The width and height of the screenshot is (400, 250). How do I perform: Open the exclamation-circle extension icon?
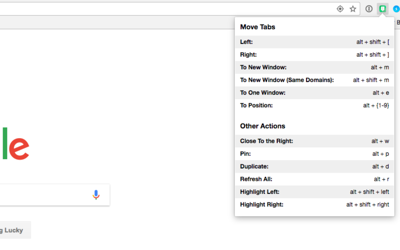point(369,9)
